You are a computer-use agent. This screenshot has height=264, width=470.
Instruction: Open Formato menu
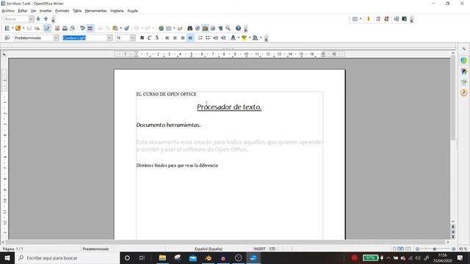62,11
